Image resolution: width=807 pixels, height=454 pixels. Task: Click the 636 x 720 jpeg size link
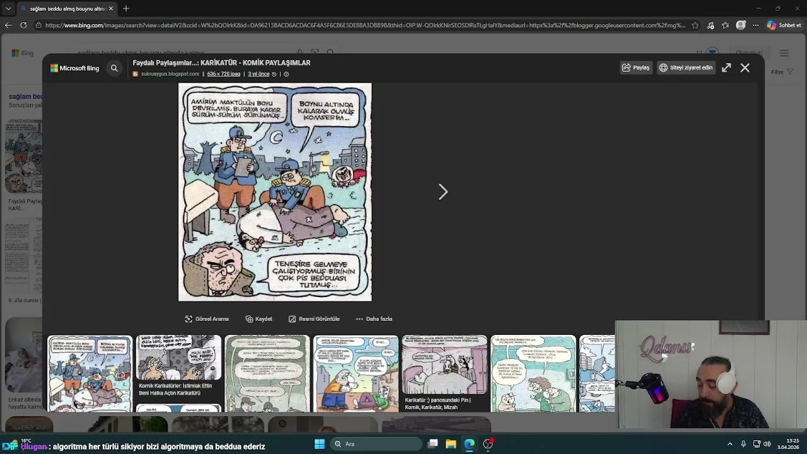click(x=224, y=74)
